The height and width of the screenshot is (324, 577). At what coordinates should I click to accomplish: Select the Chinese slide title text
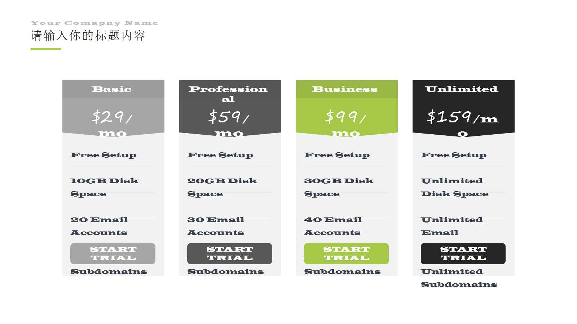pos(88,36)
